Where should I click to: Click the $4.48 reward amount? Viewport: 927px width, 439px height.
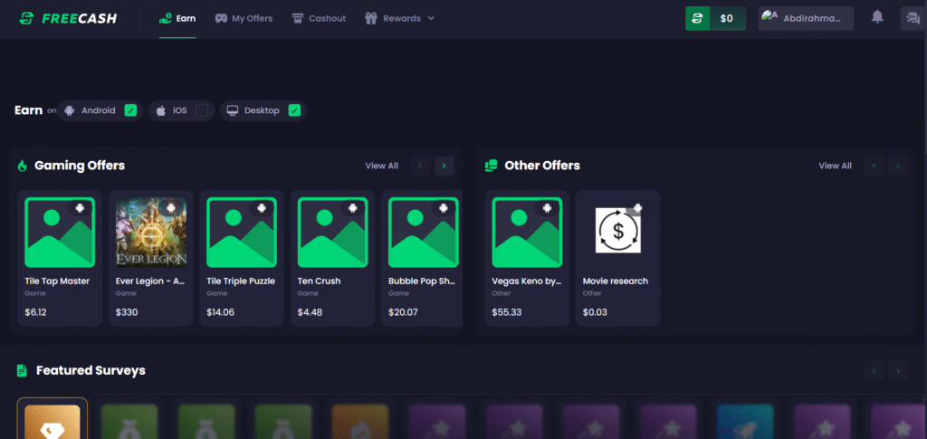click(310, 312)
